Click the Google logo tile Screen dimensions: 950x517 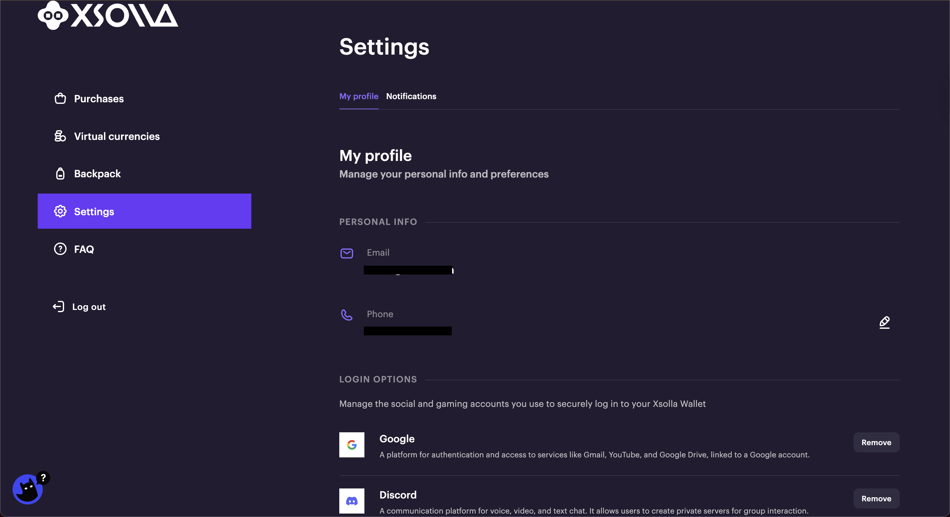coord(352,445)
